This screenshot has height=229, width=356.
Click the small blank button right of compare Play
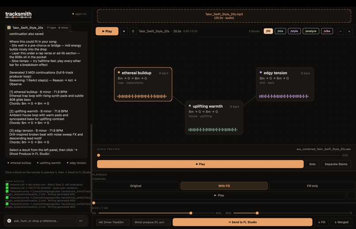point(352,195)
